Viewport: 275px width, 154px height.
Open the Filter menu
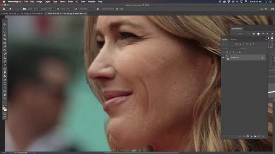(x=70, y=2)
